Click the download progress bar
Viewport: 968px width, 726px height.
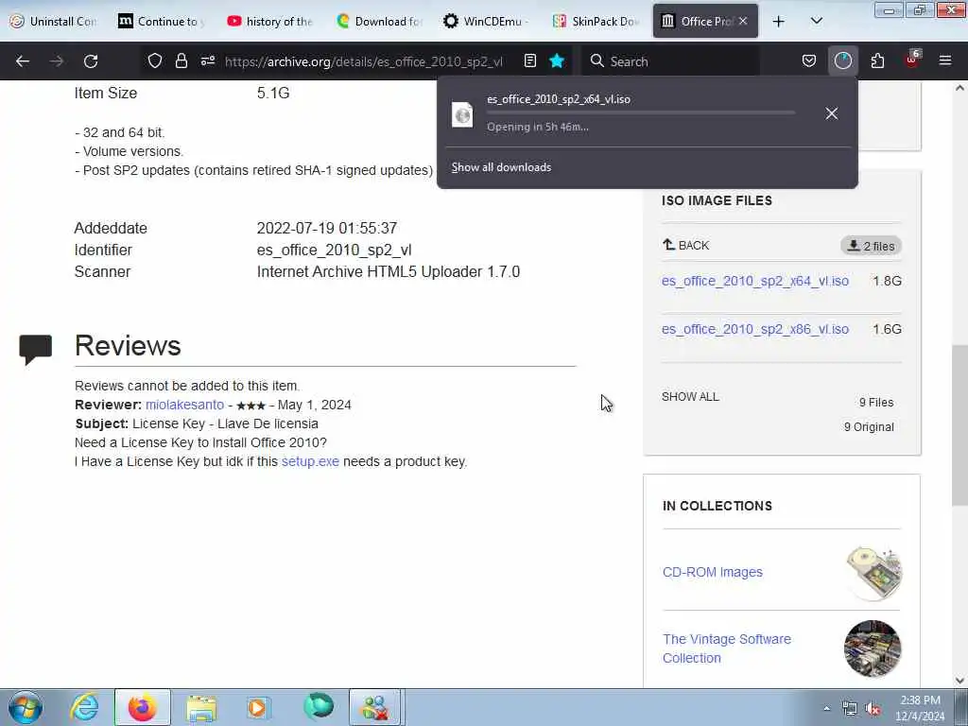(641, 112)
